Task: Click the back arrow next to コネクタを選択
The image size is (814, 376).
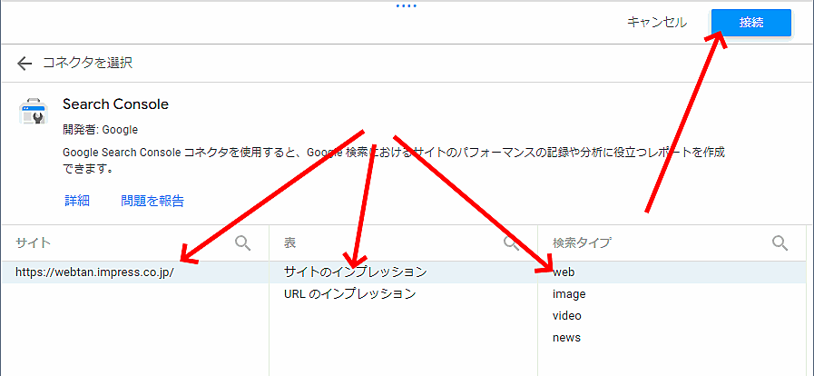Action: 25,63
